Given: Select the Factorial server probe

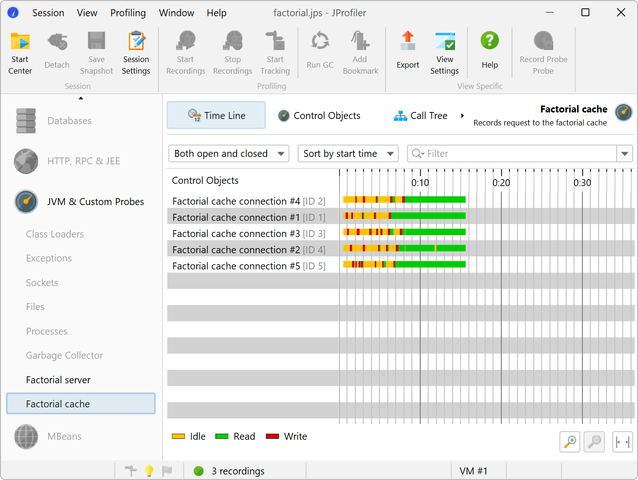Looking at the screenshot, I should [x=58, y=380].
